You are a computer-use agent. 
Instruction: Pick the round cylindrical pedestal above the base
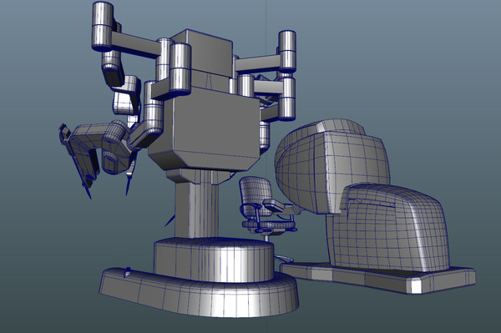(214, 259)
